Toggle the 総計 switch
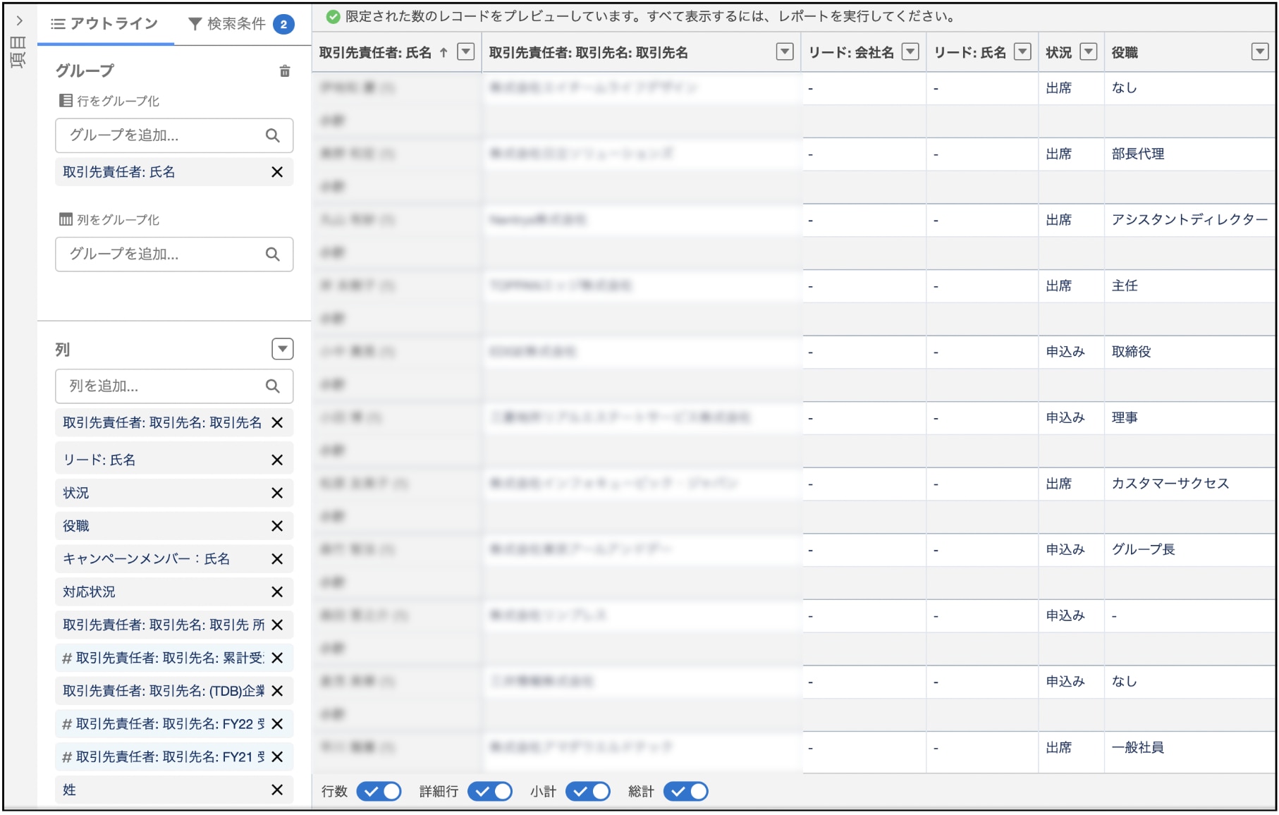The height and width of the screenshot is (815, 1279). pos(686,791)
